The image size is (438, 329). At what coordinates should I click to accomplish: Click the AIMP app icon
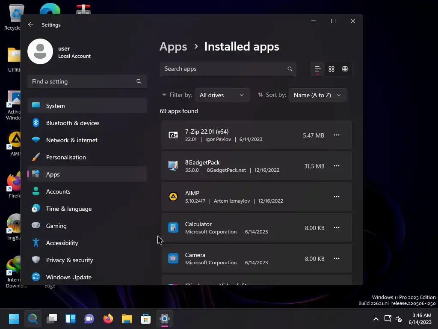click(x=173, y=197)
